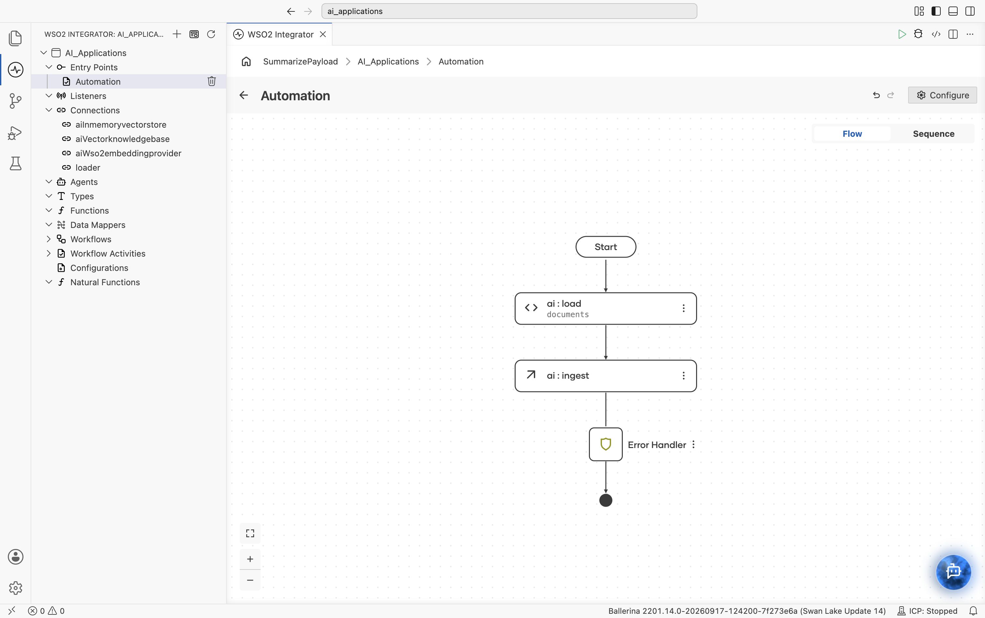Select the Flow view tab
The image size is (985, 618).
coord(852,133)
